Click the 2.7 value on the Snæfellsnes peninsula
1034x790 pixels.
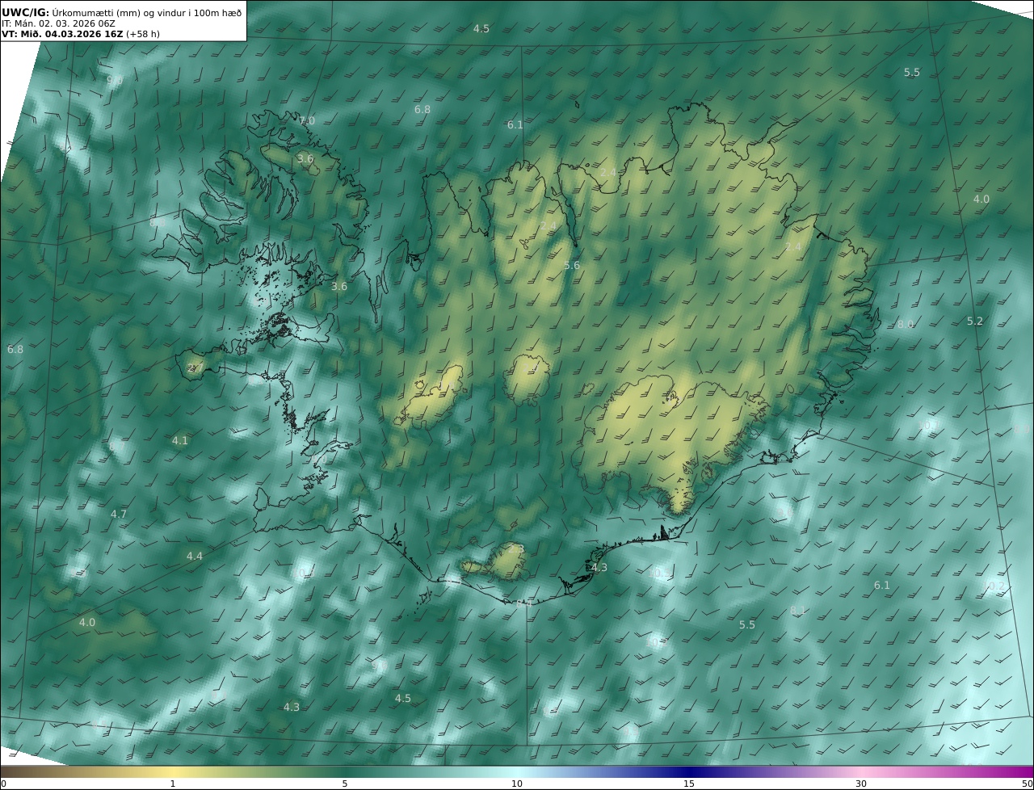coord(195,368)
